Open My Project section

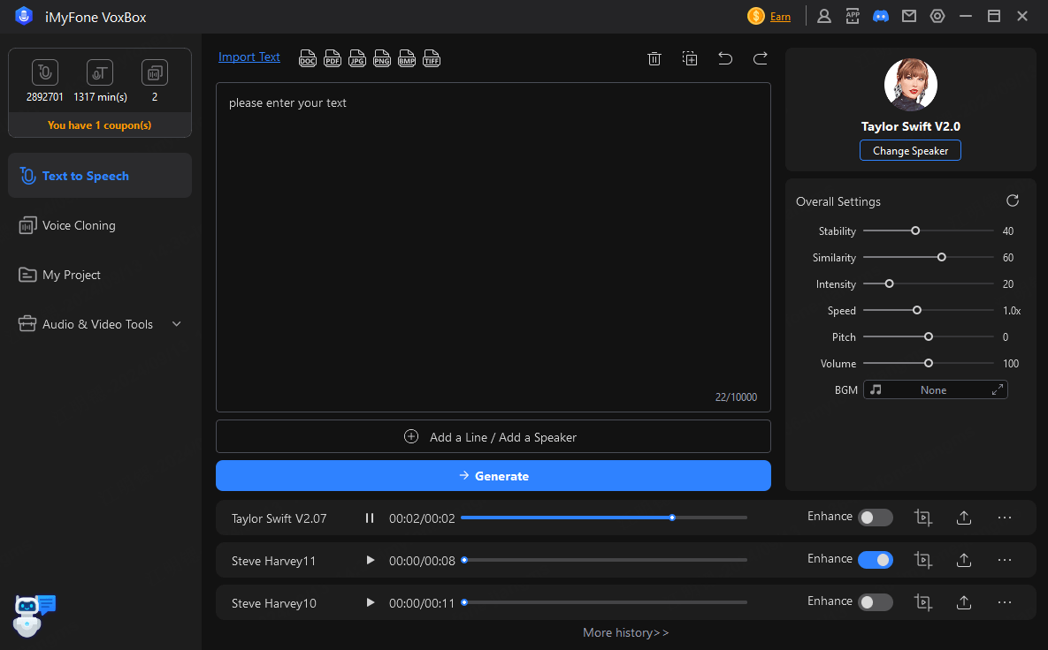pos(72,275)
